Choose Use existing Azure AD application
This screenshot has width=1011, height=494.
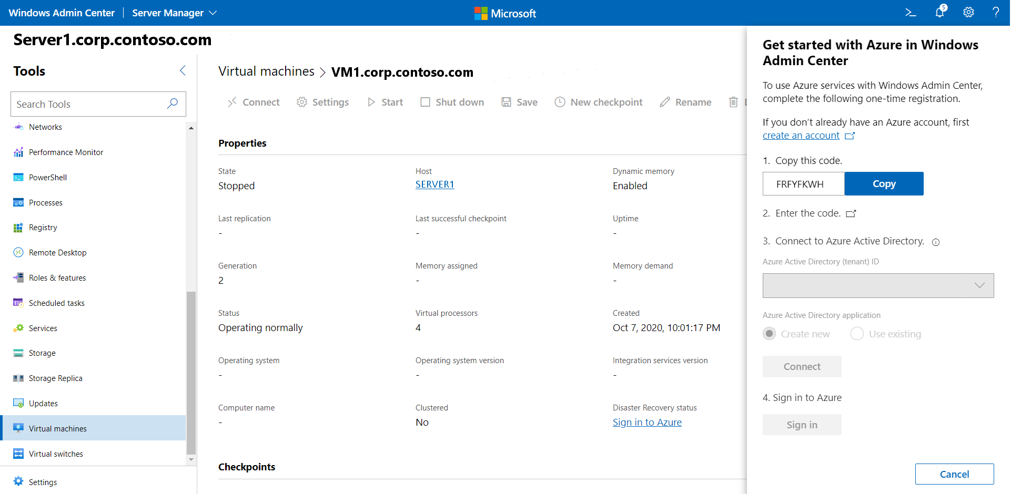(856, 334)
